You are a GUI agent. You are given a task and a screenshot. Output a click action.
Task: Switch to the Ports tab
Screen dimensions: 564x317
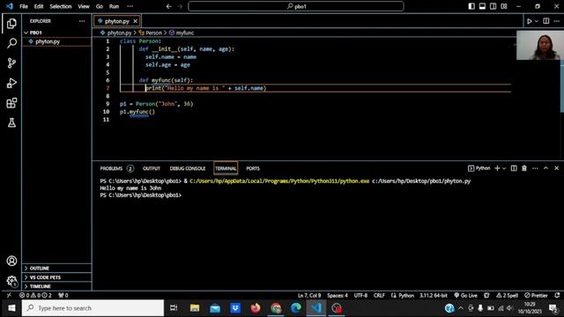click(253, 168)
